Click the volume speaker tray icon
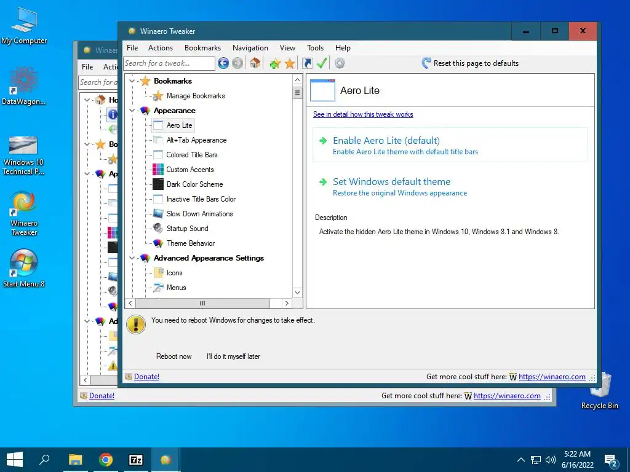The height and width of the screenshot is (472, 630). 551,460
